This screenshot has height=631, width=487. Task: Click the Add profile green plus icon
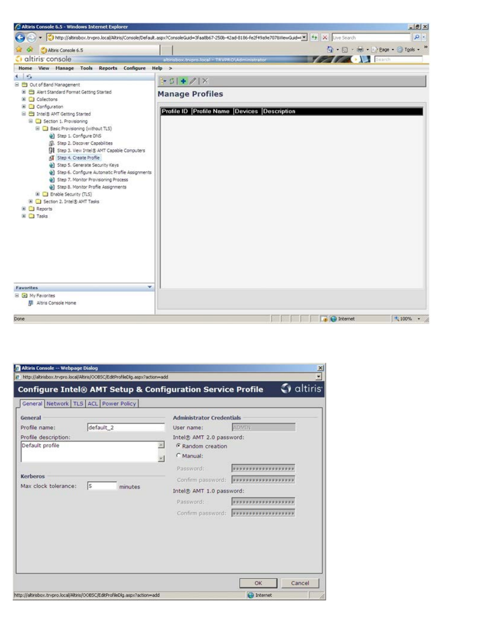pyautogui.click(x=183, y=81)
